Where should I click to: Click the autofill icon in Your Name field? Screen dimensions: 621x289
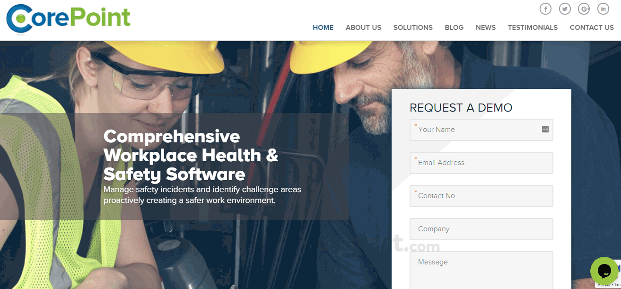pos(545,129)
